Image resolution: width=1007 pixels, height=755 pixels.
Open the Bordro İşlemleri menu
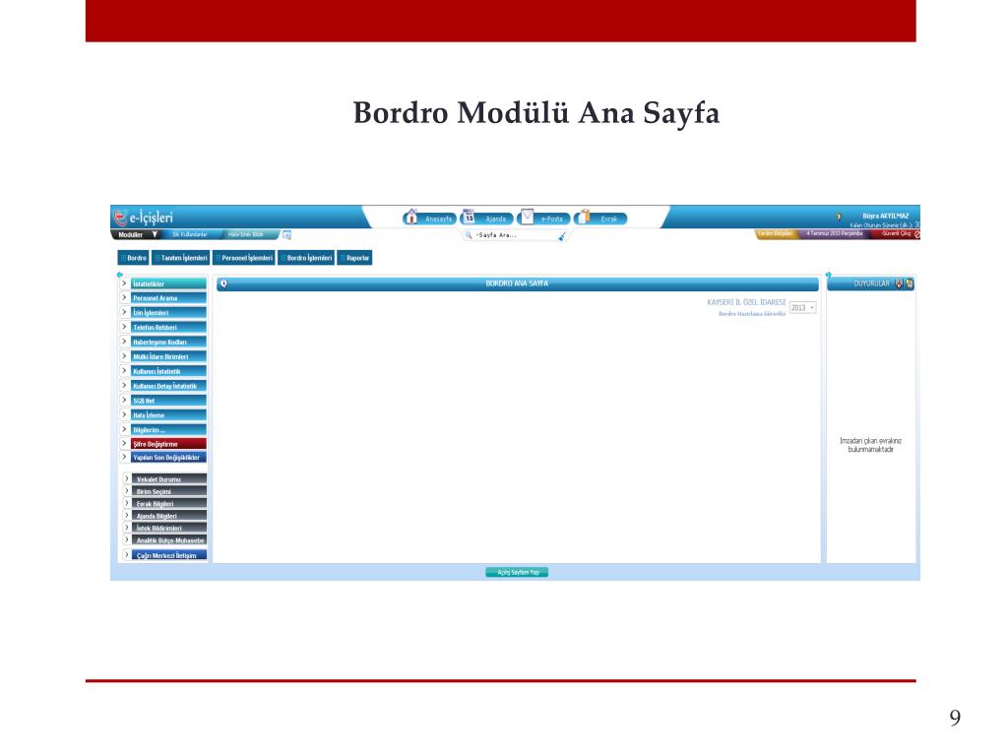pos(306,258)
